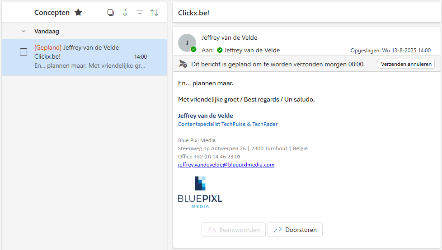This screenshot has height=250, width=442.
Task: Click the Clickx.be! subject header in reading pane
Action: (193, 13)
